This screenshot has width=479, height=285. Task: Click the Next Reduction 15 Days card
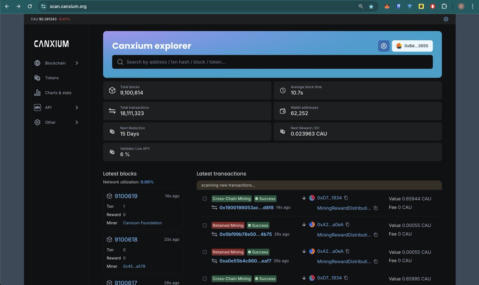(187, 131)
